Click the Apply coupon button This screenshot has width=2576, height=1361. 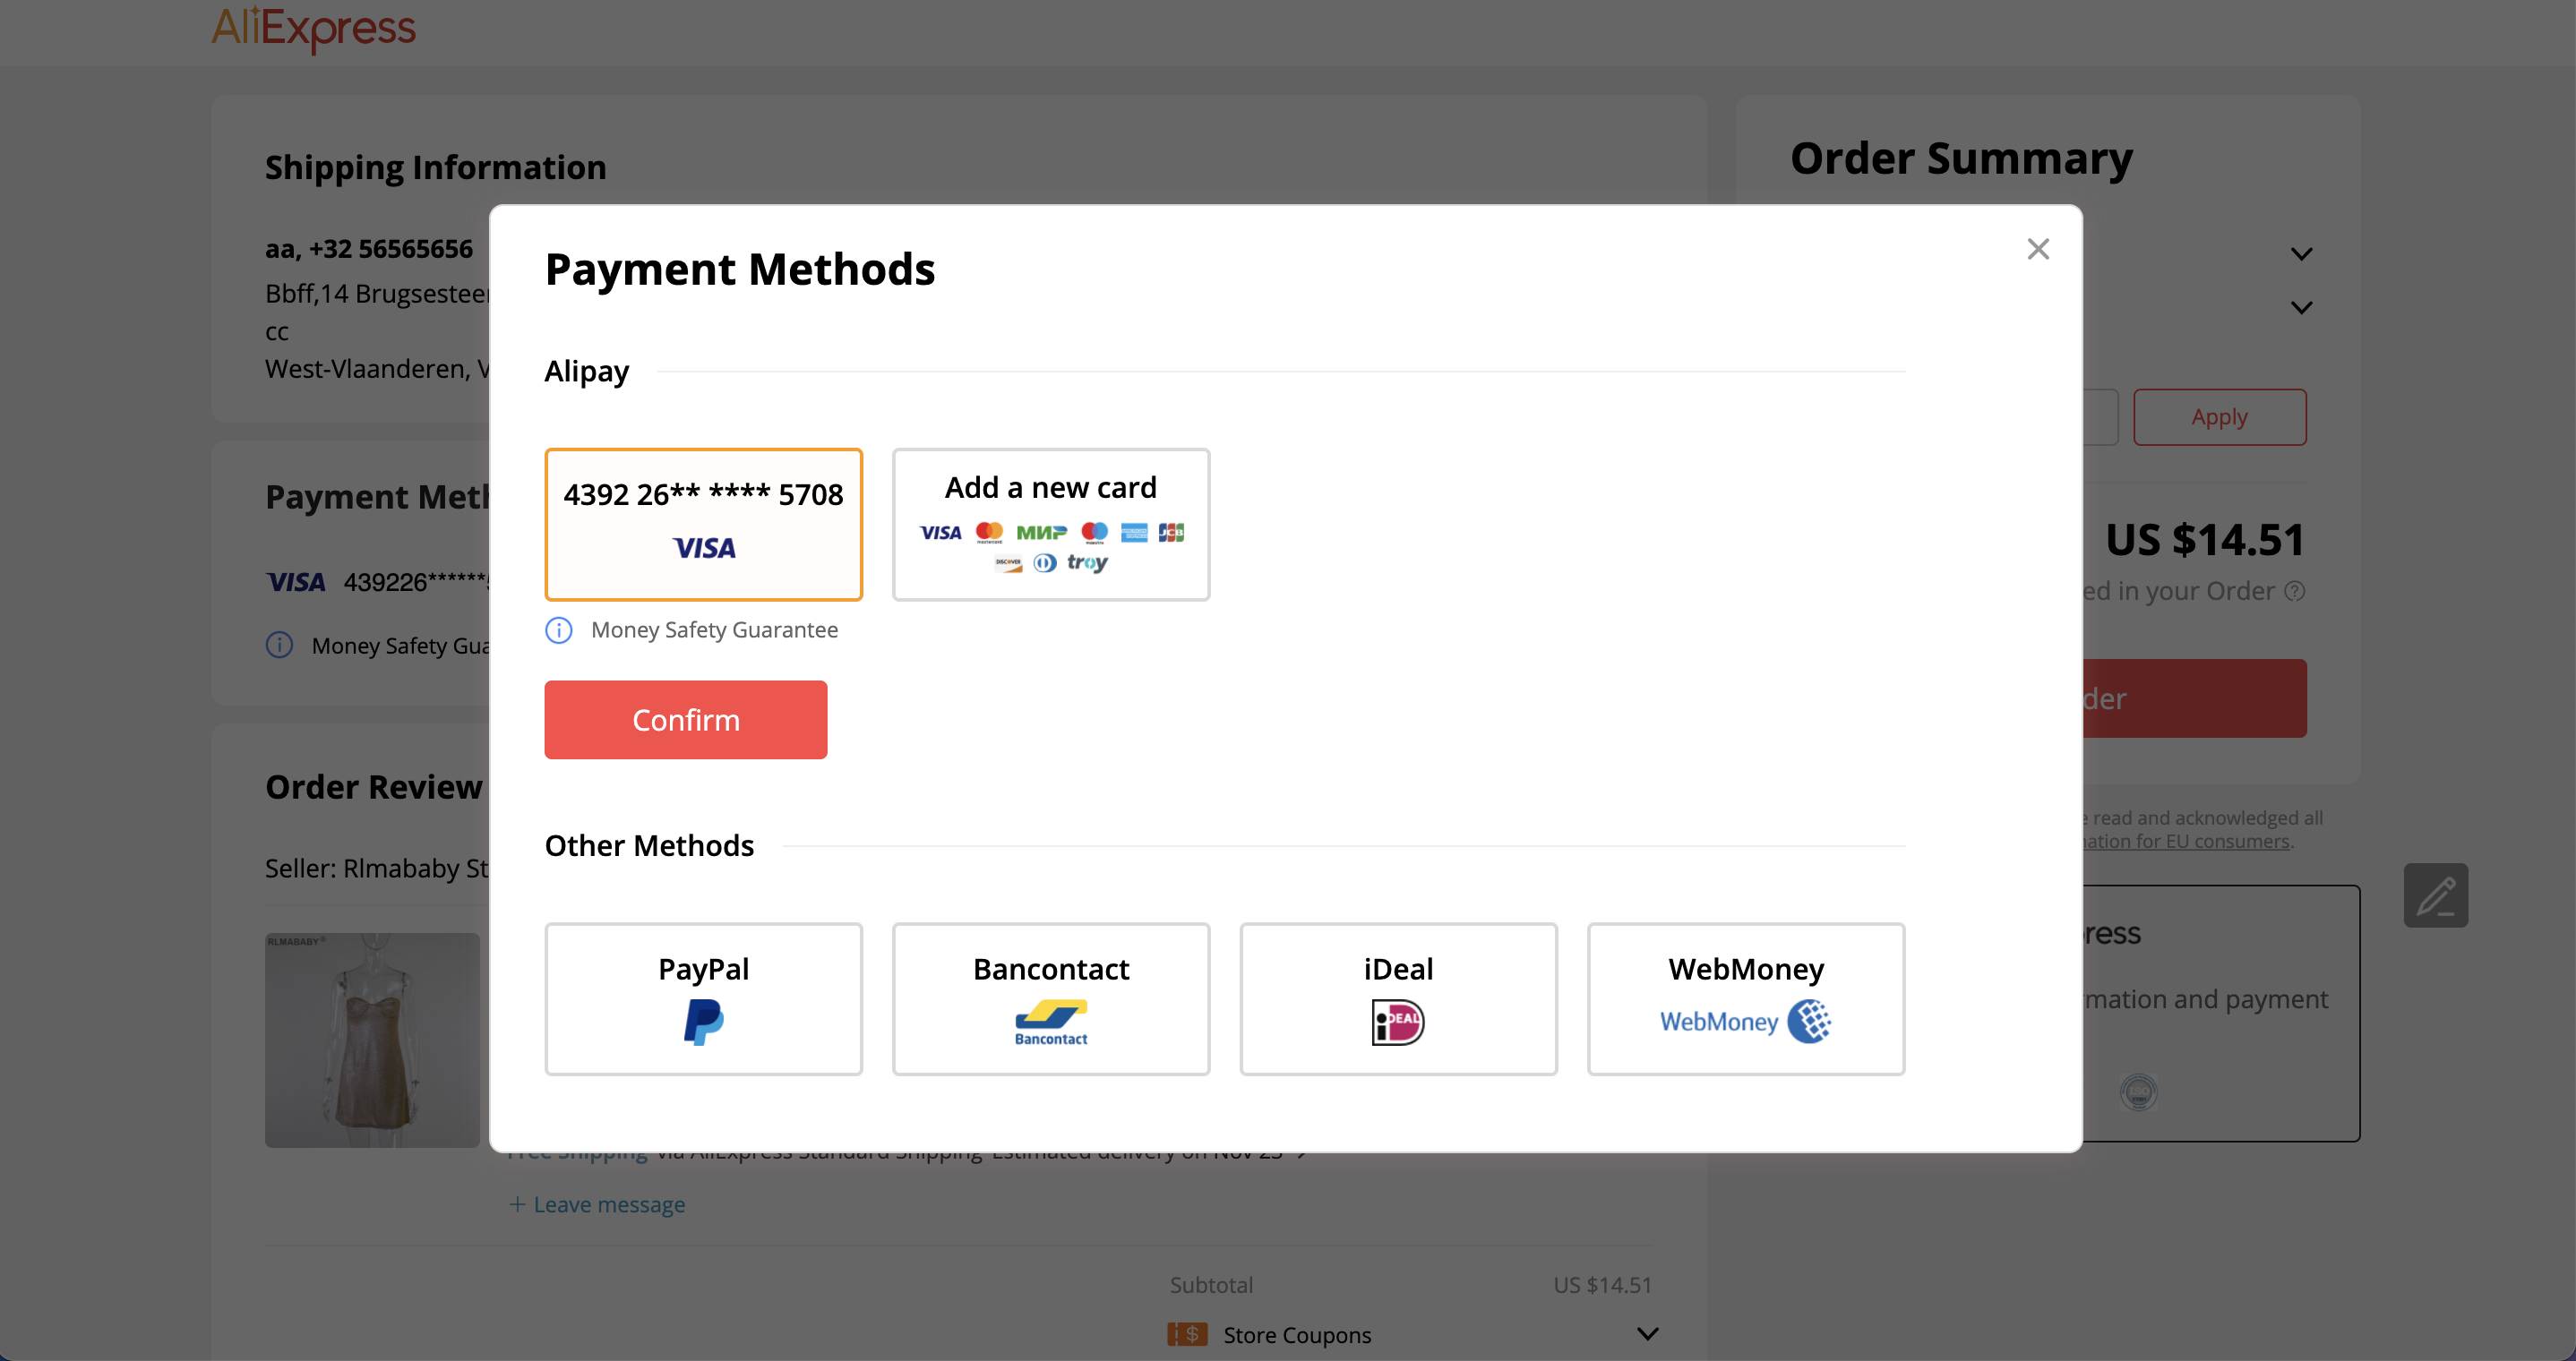point(2219,417)
